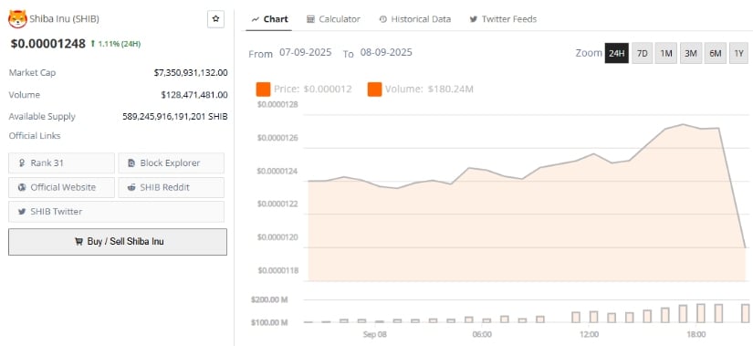This screenshot has height=346, width=753.
Task: Click the Twitter icon in Twitter Feeds tab
Action: pos(474,19)
